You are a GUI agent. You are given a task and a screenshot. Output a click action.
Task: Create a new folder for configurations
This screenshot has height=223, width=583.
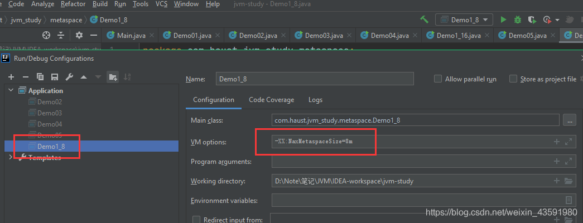coord(113,77)
